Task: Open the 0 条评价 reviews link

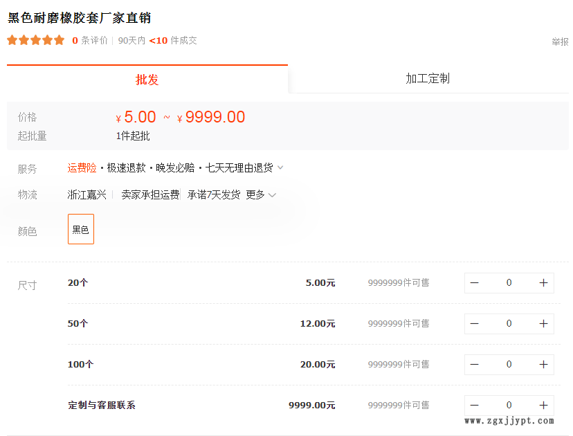Action: coord(90,41)
